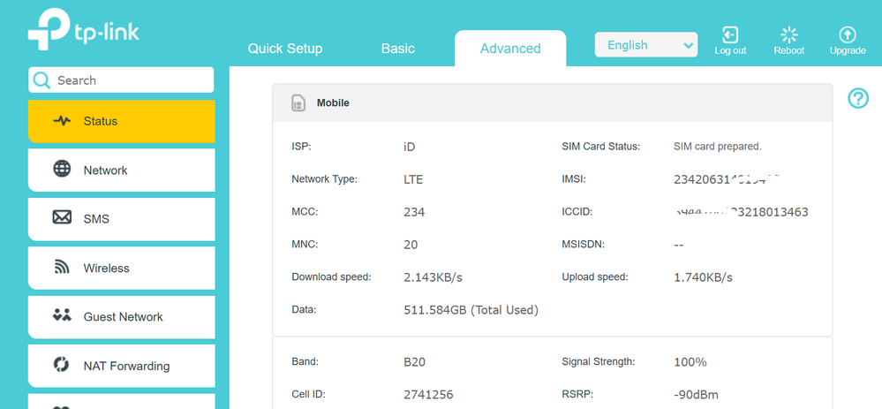Screen dimensions: 882x409
Task: Switch to the Quick Setup tab
Action: tap(285, 49)
